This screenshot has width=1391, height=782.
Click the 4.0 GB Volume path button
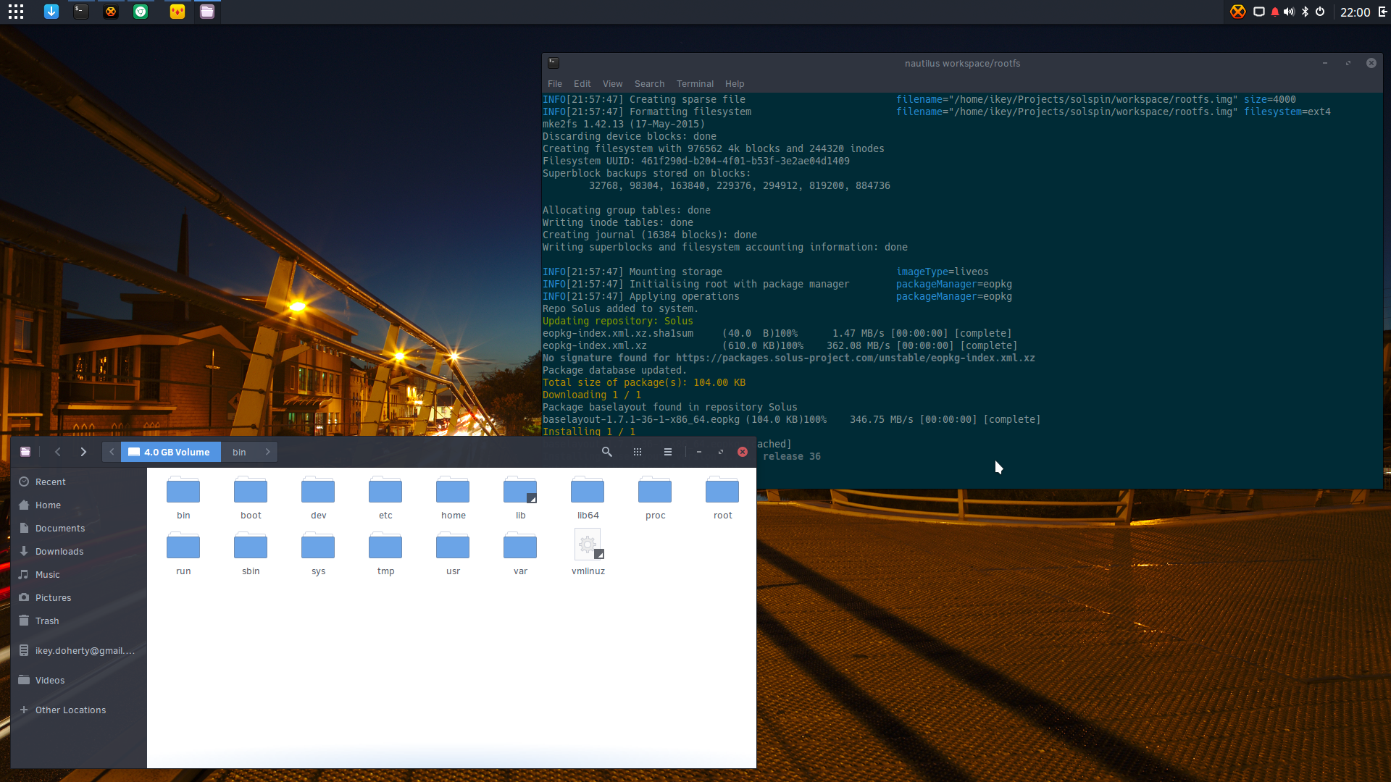pyautogui.click(x=171, y=452)
